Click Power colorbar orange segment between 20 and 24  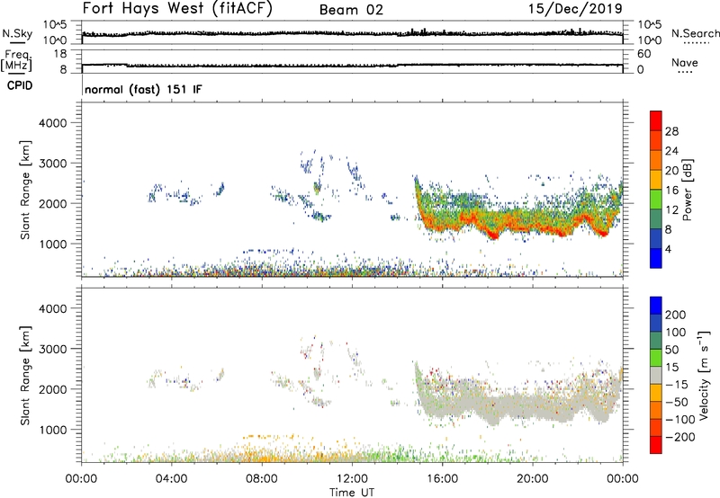pos(656,160)
